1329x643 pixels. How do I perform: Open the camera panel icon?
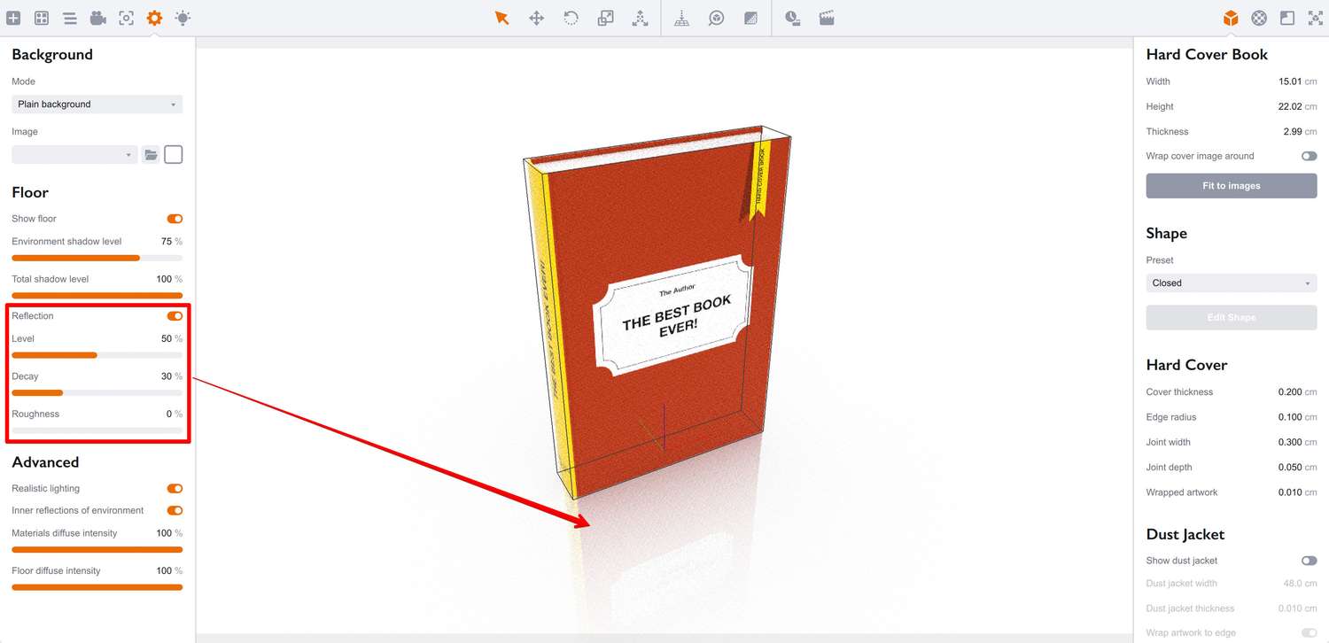(98, 18)
